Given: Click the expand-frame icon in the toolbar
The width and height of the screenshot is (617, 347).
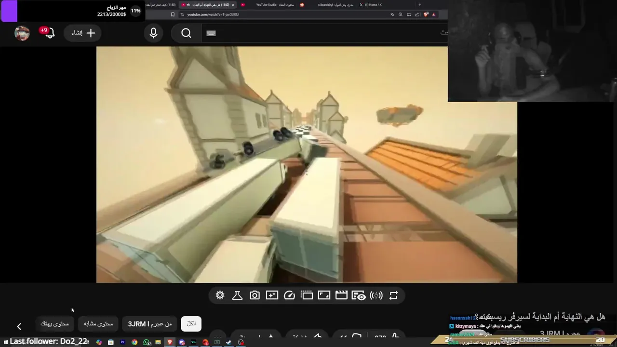Looking at the screenshot, I should click(x=324, y=295).
